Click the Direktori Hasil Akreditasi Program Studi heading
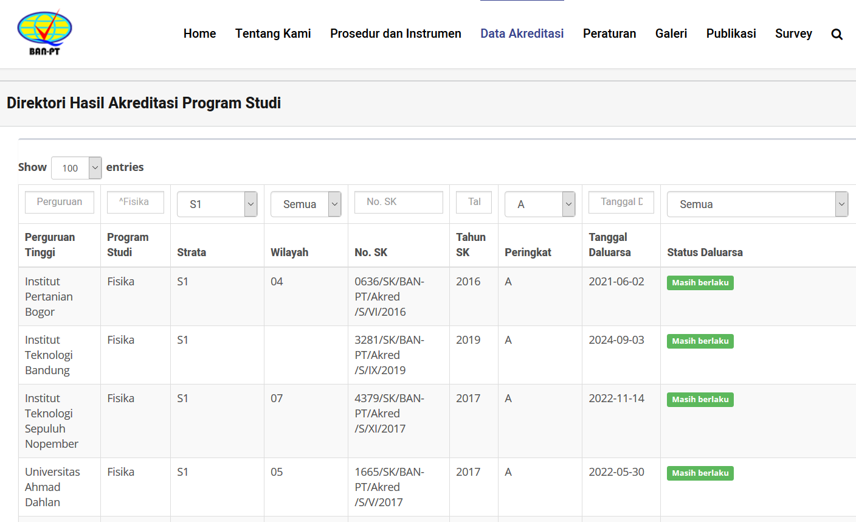This screenshot has height=522, width=856. 143,103
